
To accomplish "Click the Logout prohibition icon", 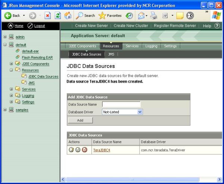I will click(30, 26).
